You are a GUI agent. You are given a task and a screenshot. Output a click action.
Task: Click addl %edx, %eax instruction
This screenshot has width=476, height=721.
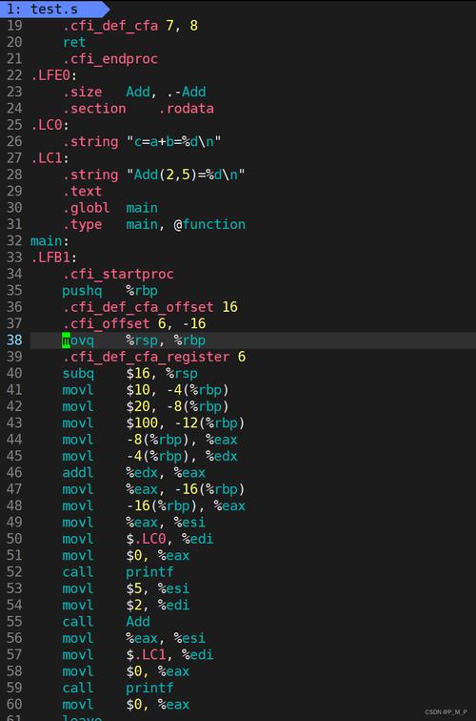[133, 473]
